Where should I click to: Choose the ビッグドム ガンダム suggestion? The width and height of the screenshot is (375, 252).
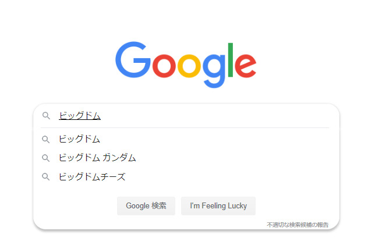[97, 158]
